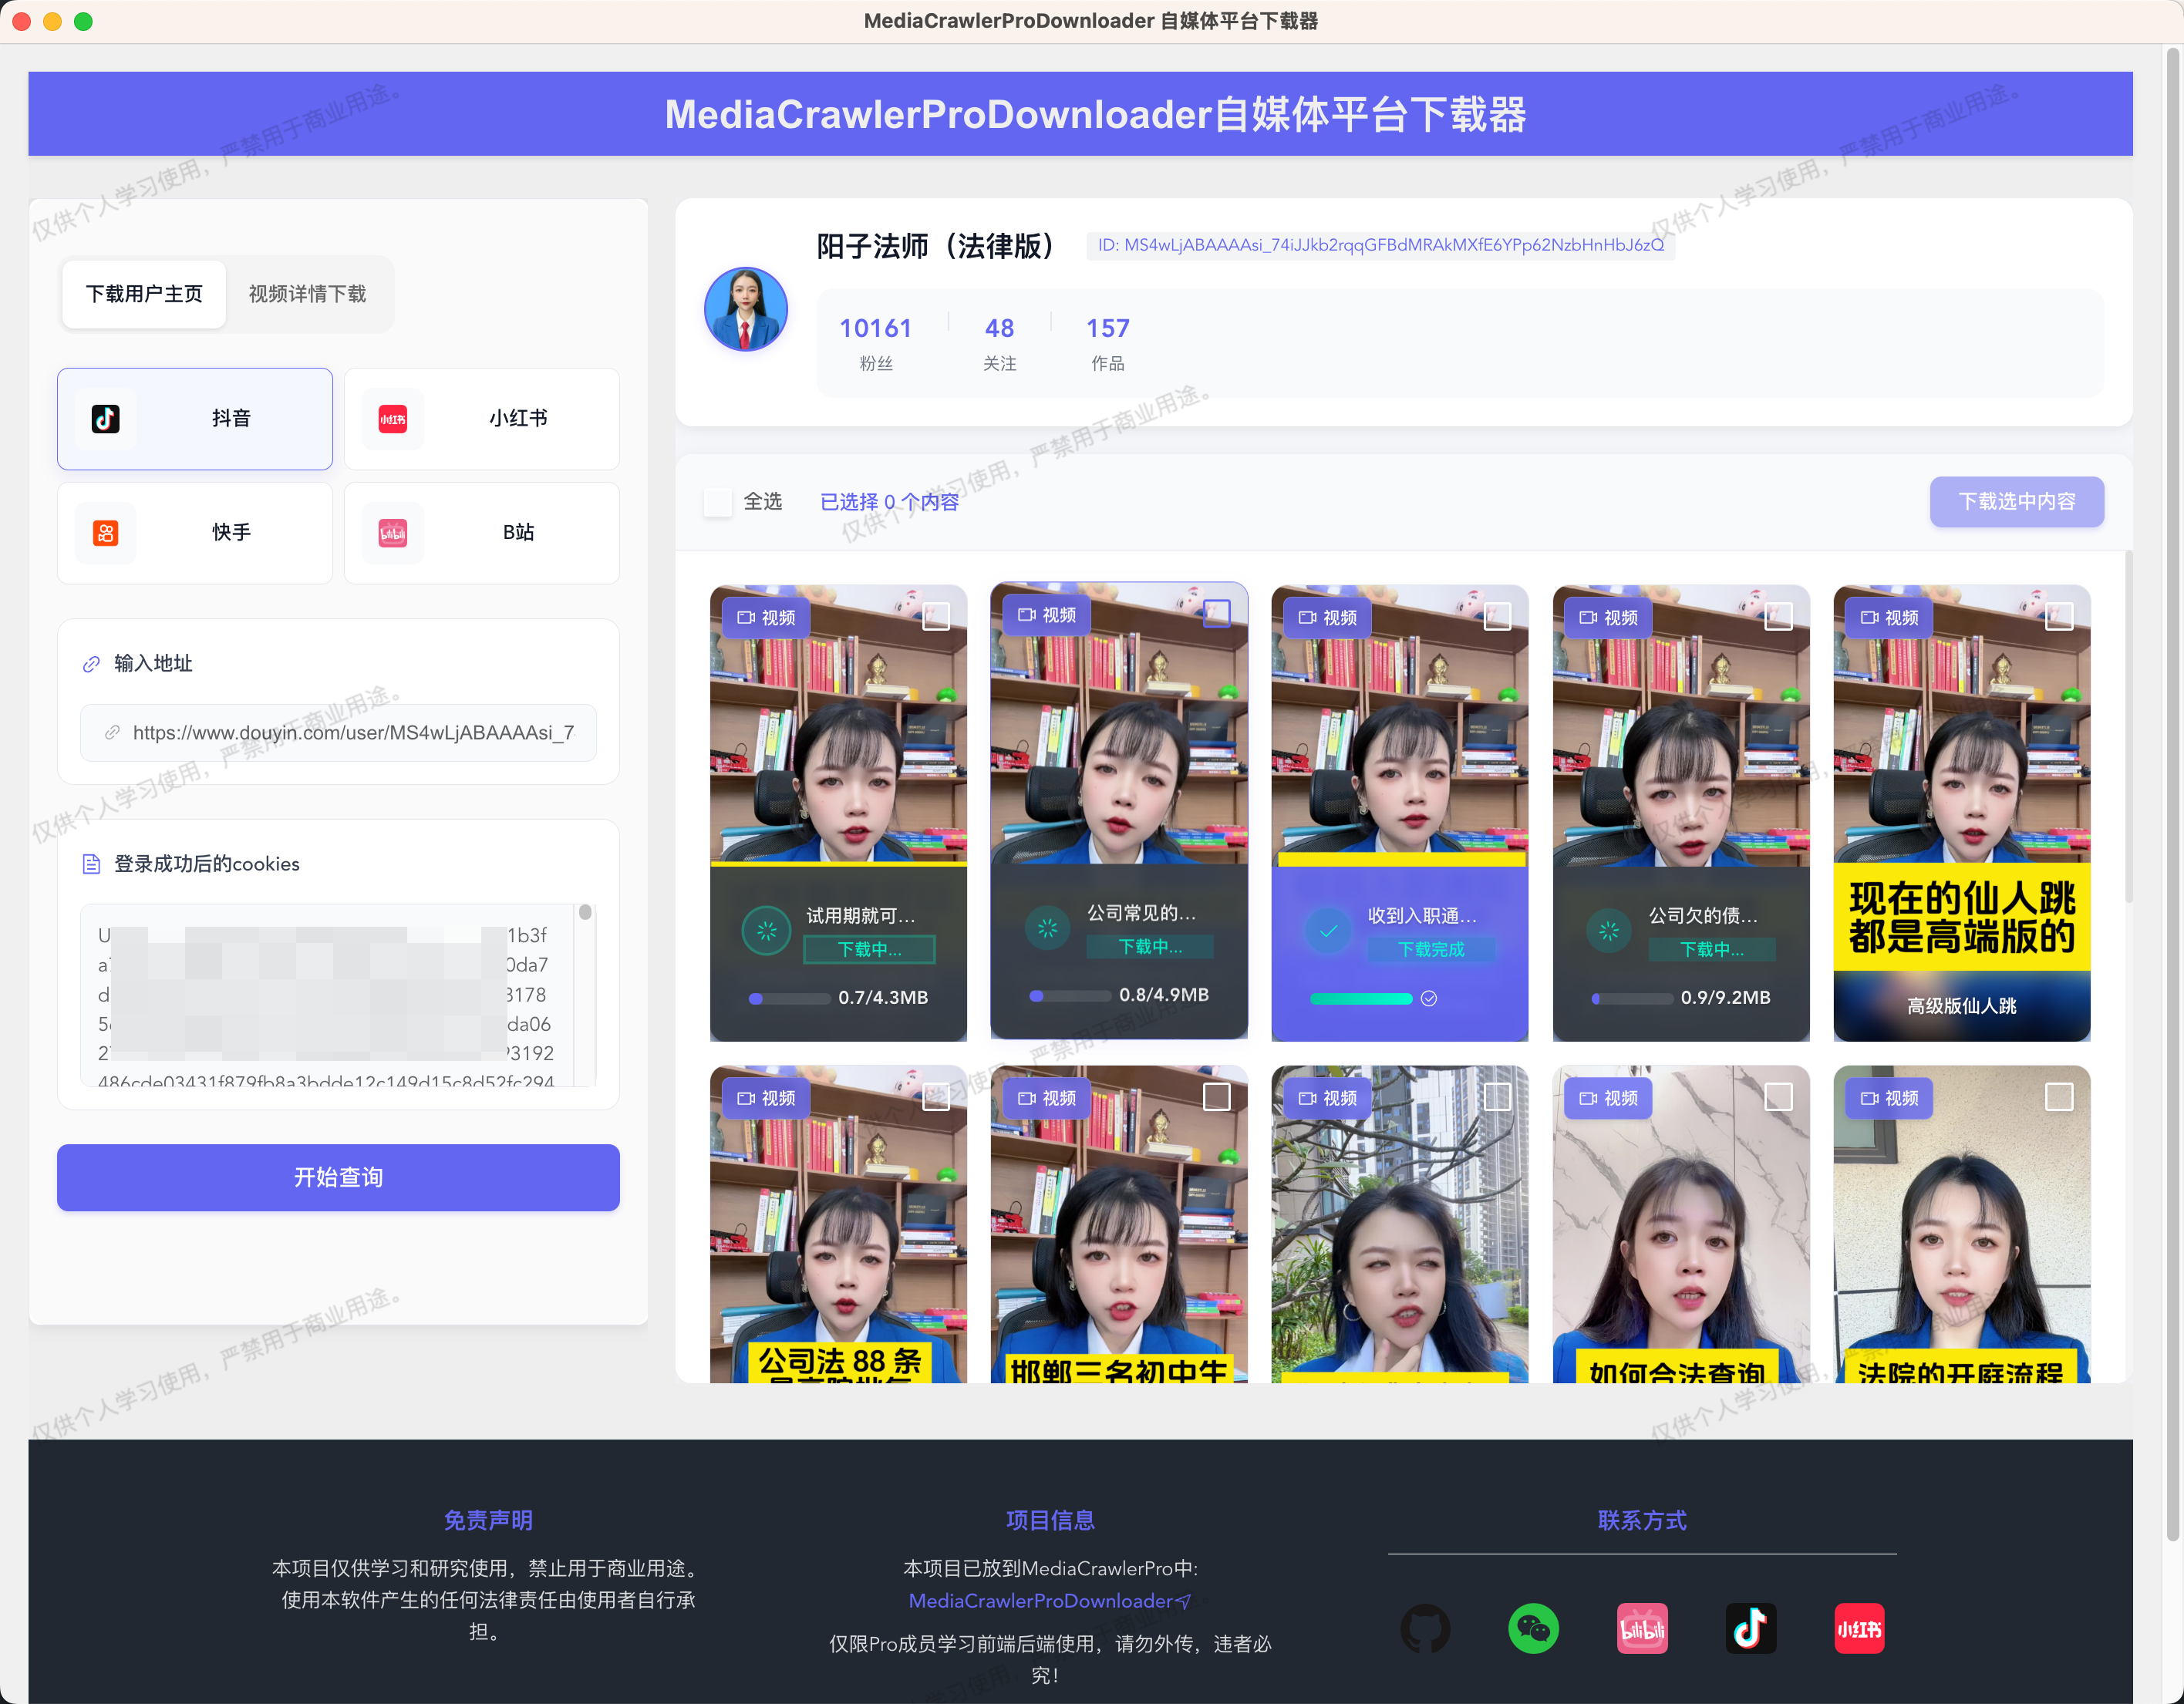
Task: Check the 高级版仙人跳 video's checkbox
Action: click(2059, 616)
